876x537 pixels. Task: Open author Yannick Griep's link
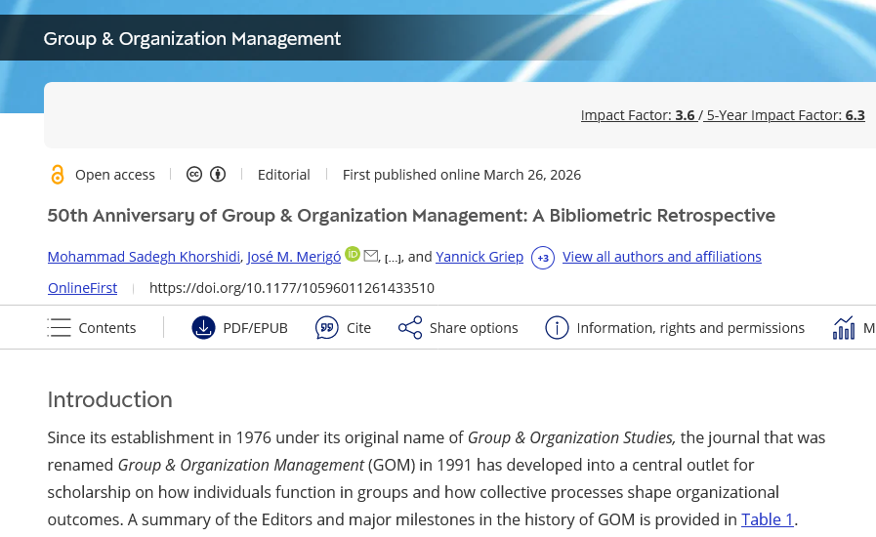(480, 257)
